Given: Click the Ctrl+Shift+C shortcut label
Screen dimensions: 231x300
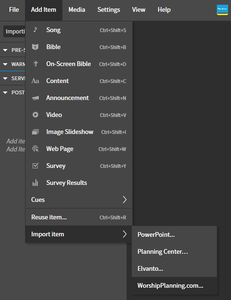Looking at the screenshot, I should (x=113, y=81).
